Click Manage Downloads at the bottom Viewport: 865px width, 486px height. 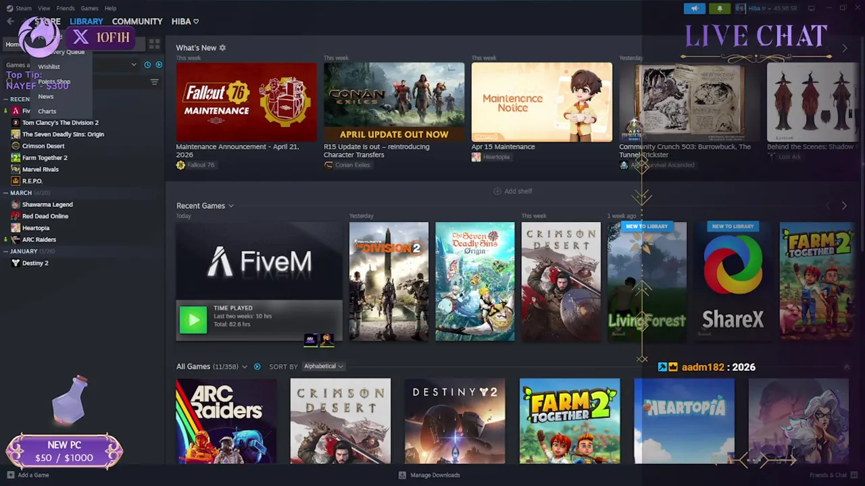pyautogui.click(x=429, y=475)
